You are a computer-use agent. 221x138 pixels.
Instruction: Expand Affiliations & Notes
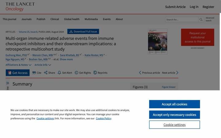point(18,65)
